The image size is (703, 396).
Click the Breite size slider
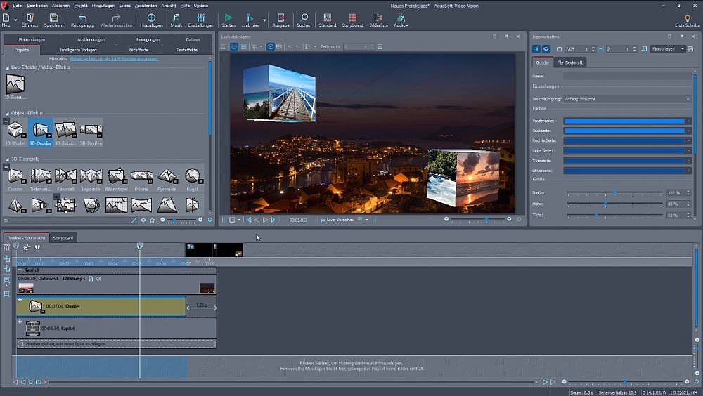click(x=613, y=192)
